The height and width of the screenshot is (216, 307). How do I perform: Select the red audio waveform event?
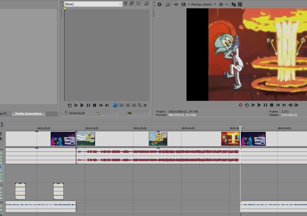point(158,156)
